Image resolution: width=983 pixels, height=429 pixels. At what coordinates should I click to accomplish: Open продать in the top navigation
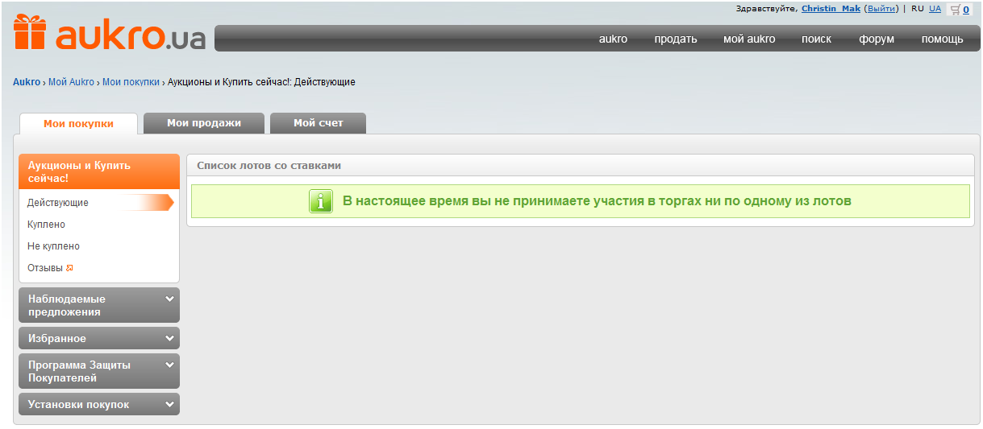(x=676, y=39)
